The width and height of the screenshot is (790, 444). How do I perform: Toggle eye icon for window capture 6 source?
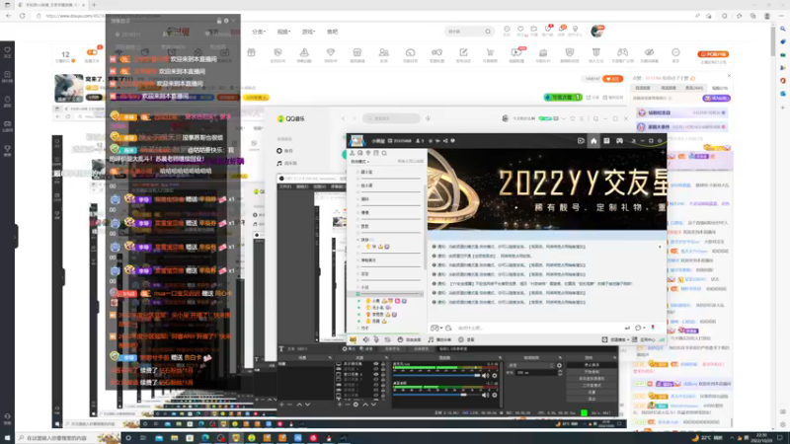tap(376, 374)
